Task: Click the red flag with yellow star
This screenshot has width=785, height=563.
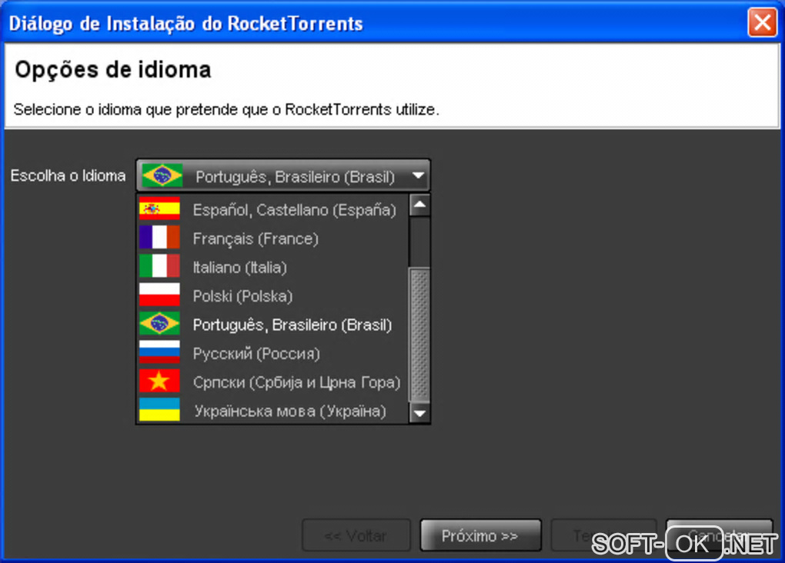Action: [x=159, y=381]
